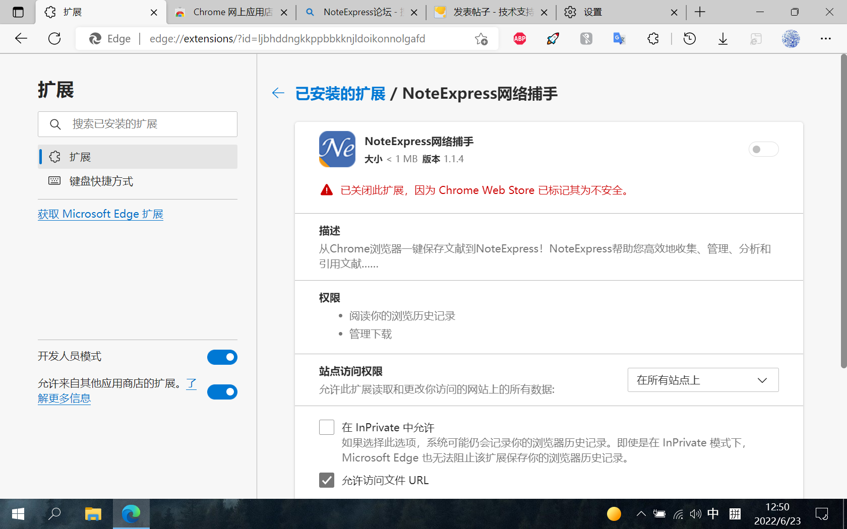This screenshot has height=529, width=847.
Task: Click the 搜索已安装的扩展 search box
Action: pos(138,124)
